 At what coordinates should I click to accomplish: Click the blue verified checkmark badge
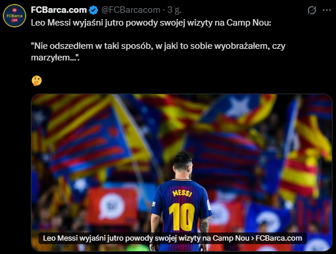tap(93, 10)
